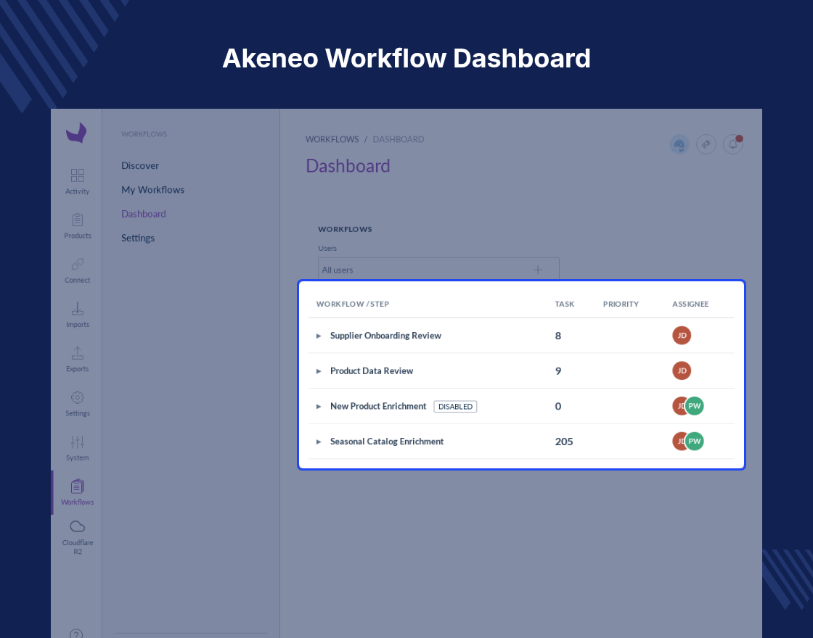Open My Workflows submenu item

(153, 189)
